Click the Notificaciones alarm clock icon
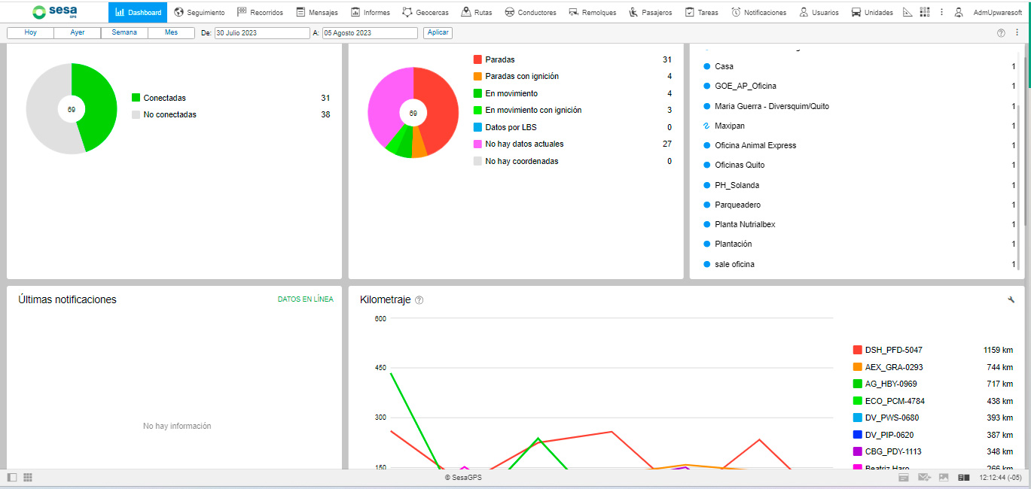Screen dimensions: 1031x489 click(736, 12)
